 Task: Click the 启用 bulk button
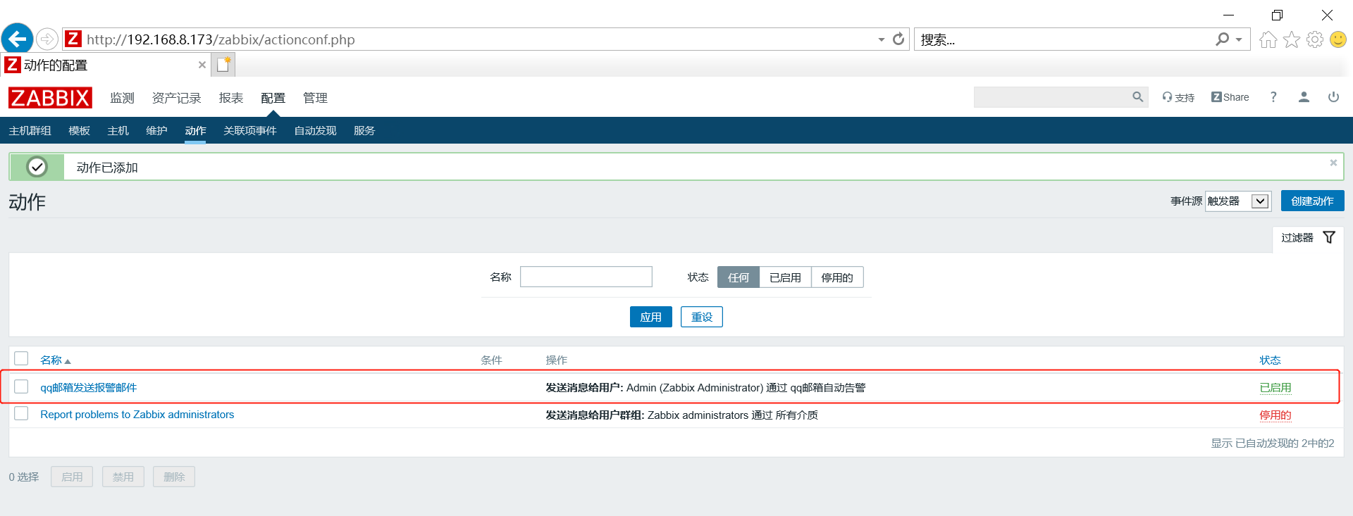(72, 477)
